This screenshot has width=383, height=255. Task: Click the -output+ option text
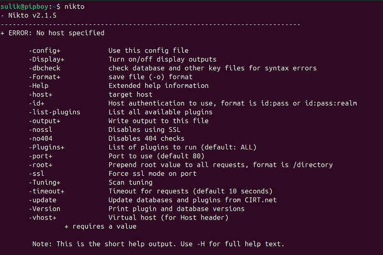[45, 121]
